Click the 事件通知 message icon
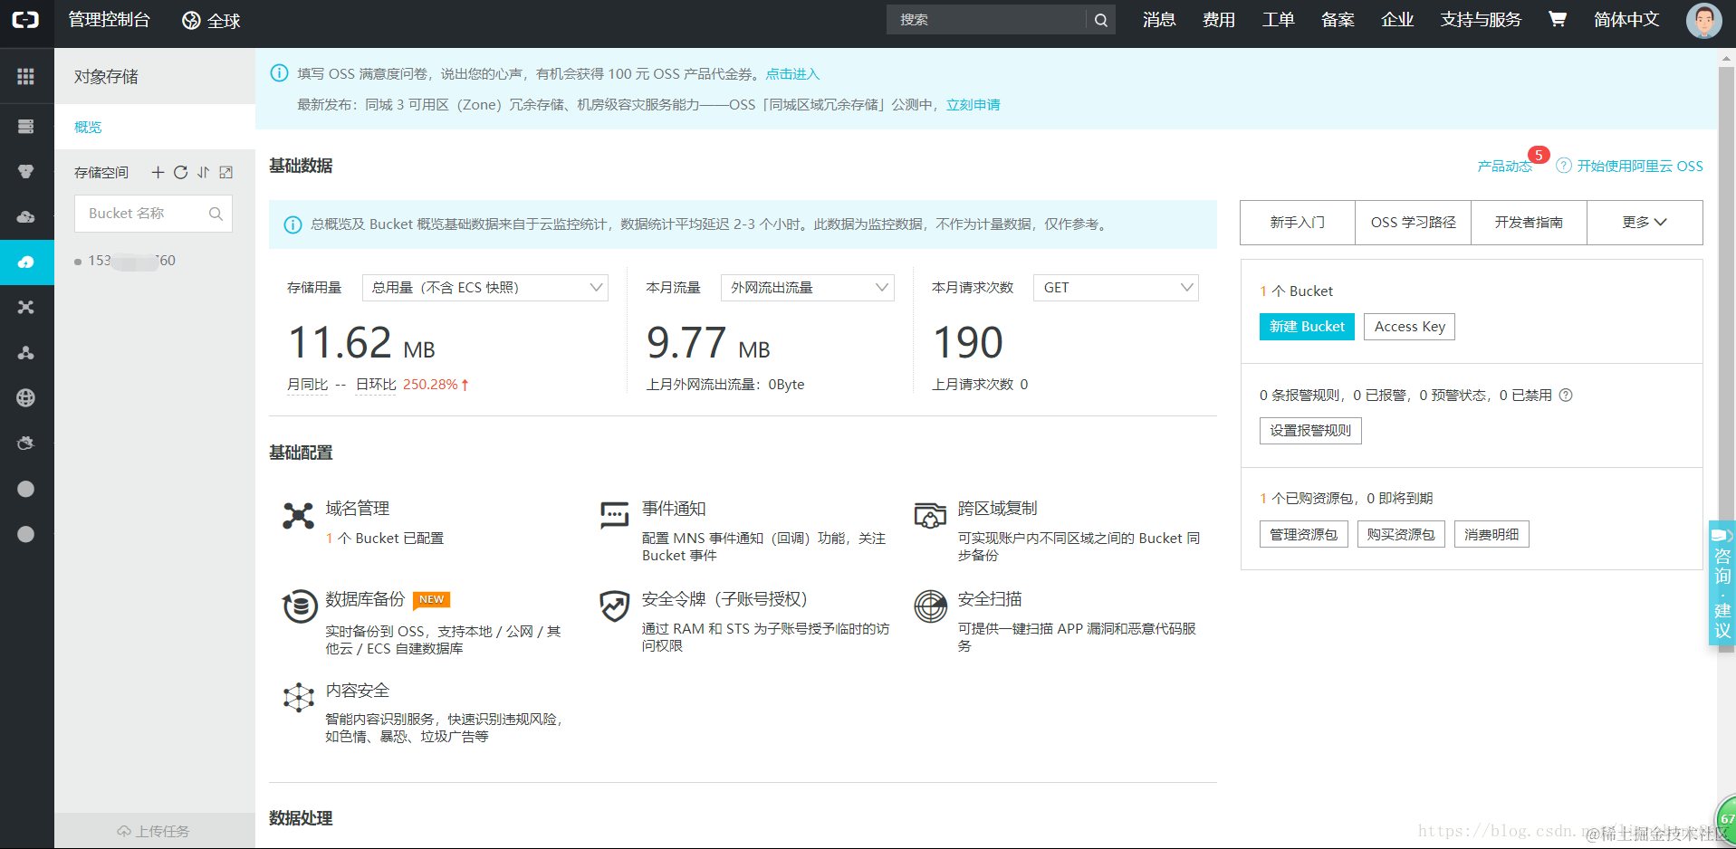This screenshot has width=1736, height=849. (615, 515)
